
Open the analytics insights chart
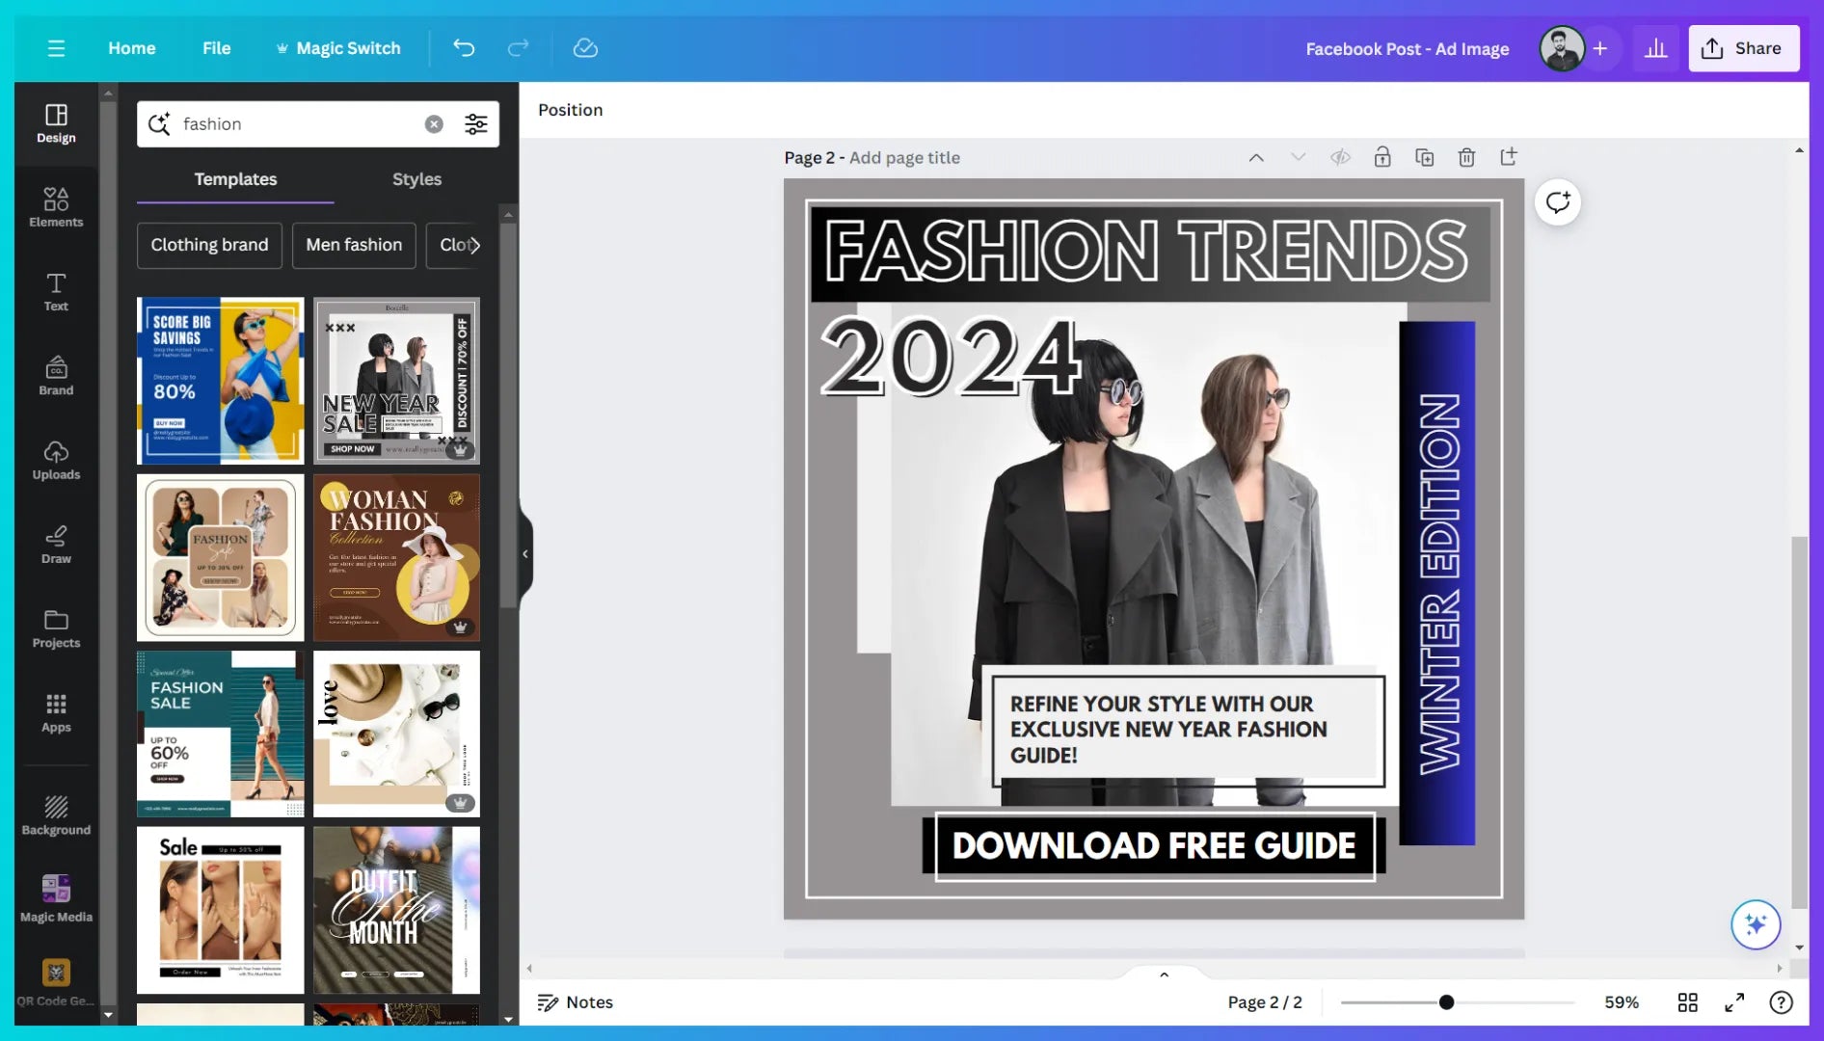click(x=1655, y=48)
